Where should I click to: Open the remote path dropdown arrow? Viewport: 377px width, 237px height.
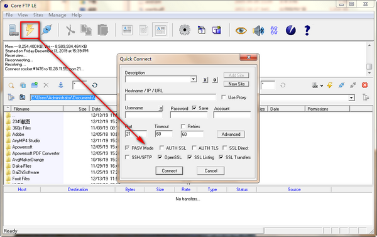[x=351, y=97]
